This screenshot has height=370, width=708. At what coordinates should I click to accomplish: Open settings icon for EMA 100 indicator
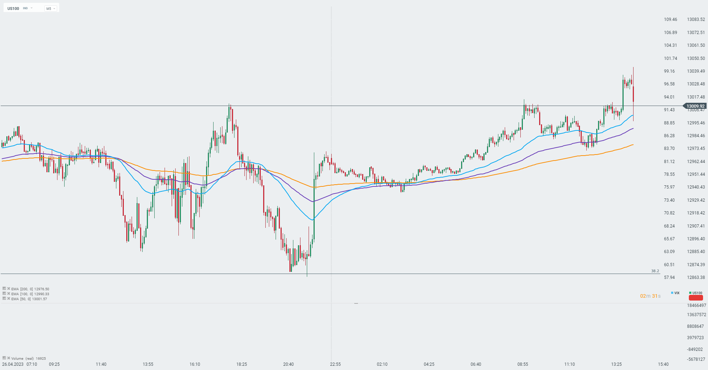(4, 294)
